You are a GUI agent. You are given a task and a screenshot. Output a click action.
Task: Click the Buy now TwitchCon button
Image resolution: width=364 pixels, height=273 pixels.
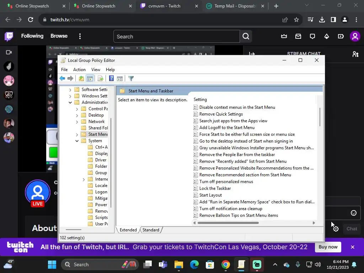(x=328, y=247)
